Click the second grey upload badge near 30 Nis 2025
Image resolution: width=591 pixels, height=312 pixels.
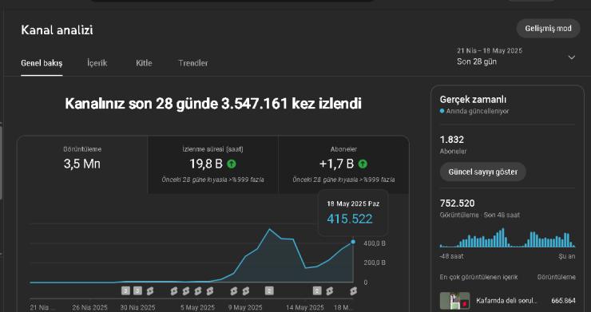click(138, 290)
